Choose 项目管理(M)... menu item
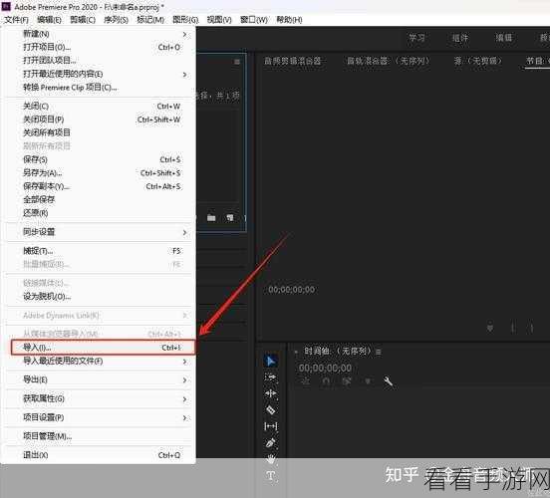550x498 pixels. 100,436
